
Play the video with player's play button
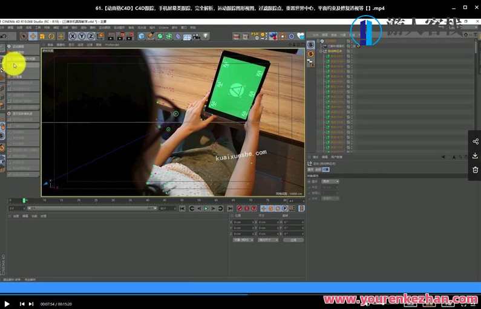pyautogui.click(x=7, y=304)
